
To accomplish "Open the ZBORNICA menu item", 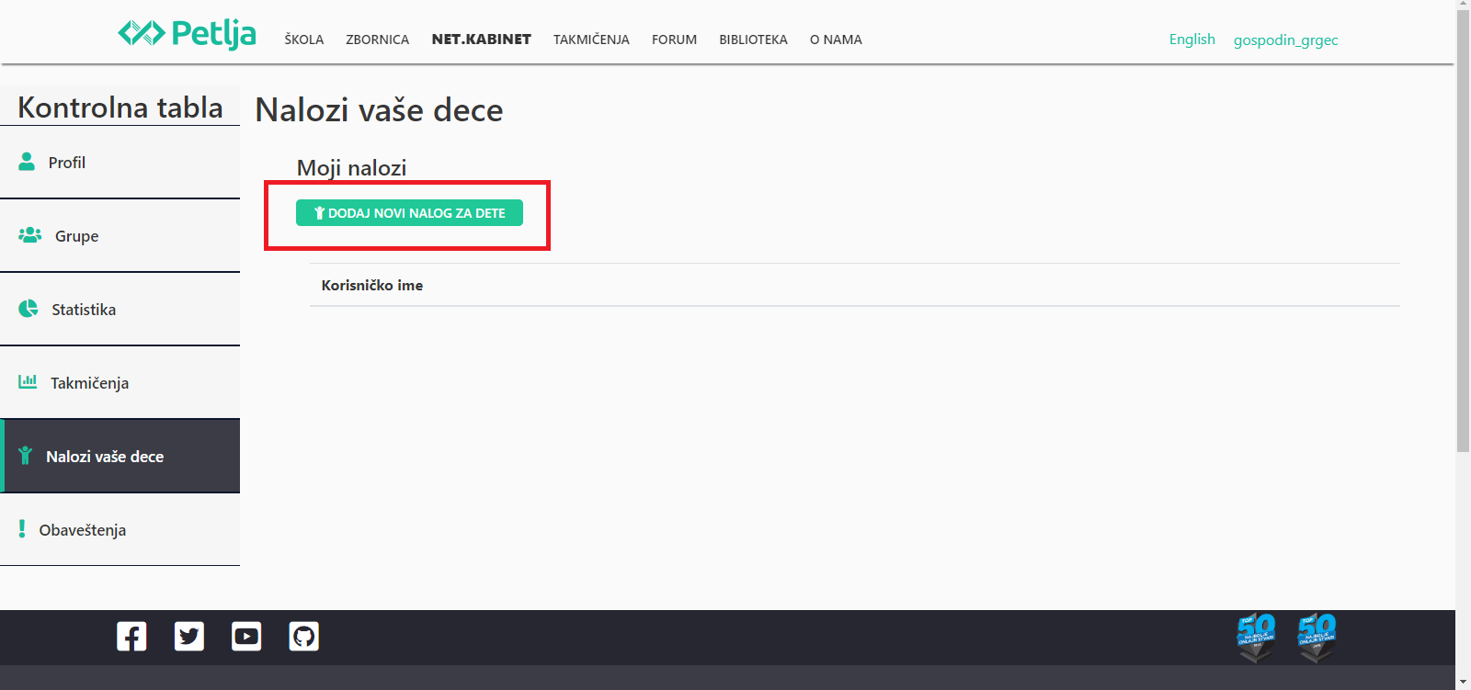I will tap(377, 40).
